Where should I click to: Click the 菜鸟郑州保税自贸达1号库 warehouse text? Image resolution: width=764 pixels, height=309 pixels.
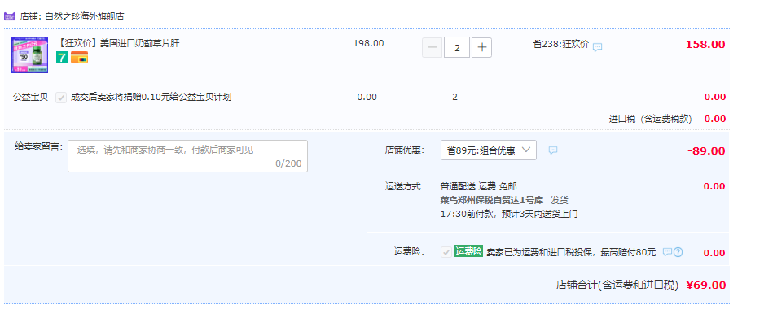pyautogui.click(x=492, y=200)
